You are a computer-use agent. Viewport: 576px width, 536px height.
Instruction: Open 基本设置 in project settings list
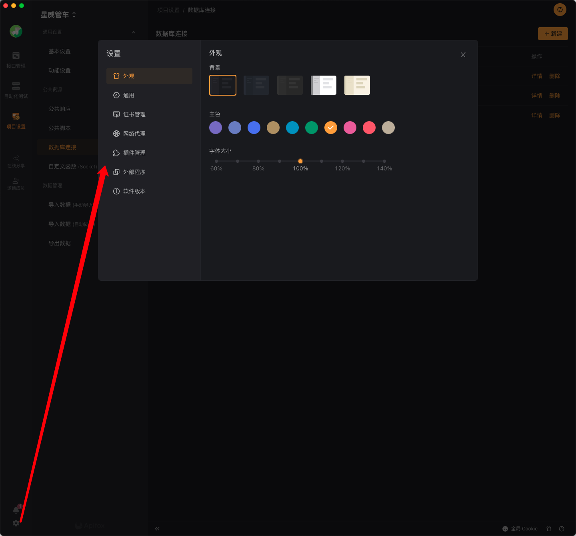tap(60, 51)
